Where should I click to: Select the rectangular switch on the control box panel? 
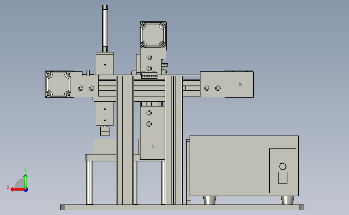click(x=283, y=177)
